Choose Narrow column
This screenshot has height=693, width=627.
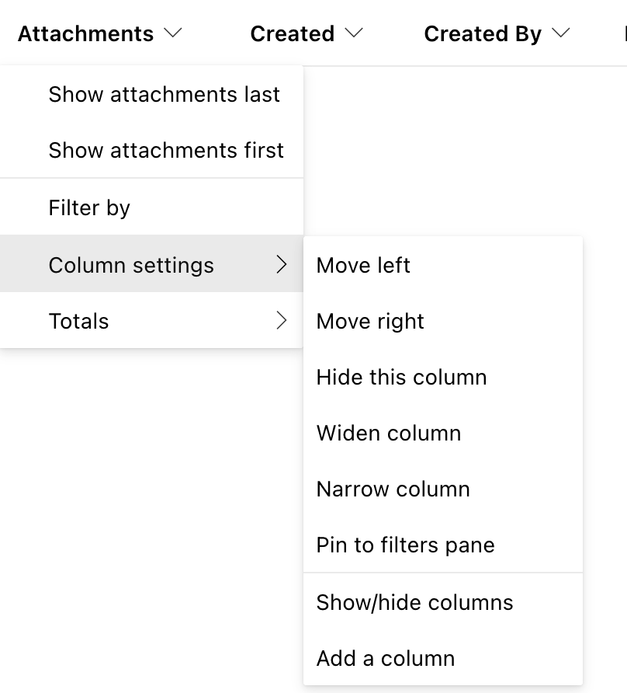point(393,489)
